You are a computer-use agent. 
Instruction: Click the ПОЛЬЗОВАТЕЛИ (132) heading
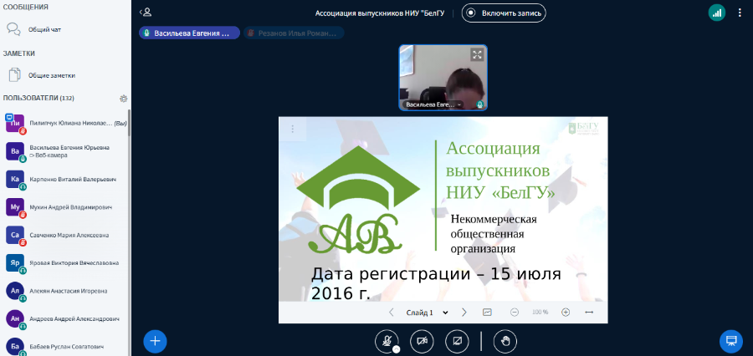[38, 98]
